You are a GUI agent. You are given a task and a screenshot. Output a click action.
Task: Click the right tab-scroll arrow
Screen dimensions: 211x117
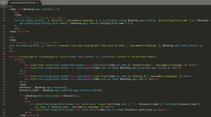pos(4,2)
